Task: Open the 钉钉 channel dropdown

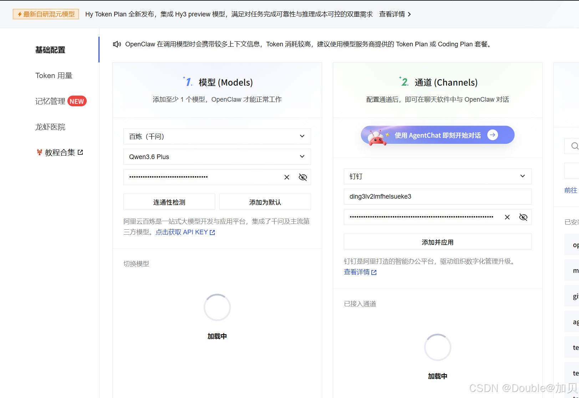Action: click(438, 176)
